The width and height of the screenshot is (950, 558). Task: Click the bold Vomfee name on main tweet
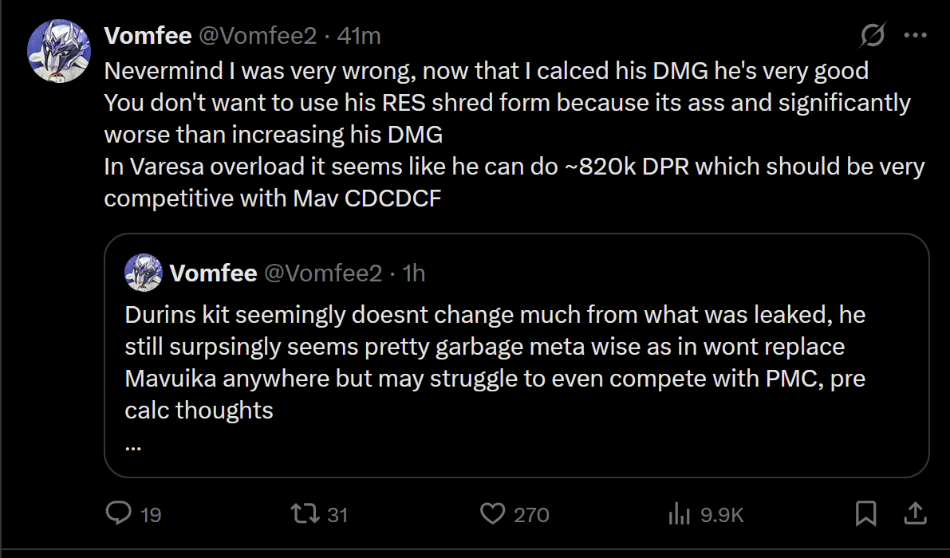[148, 36]
